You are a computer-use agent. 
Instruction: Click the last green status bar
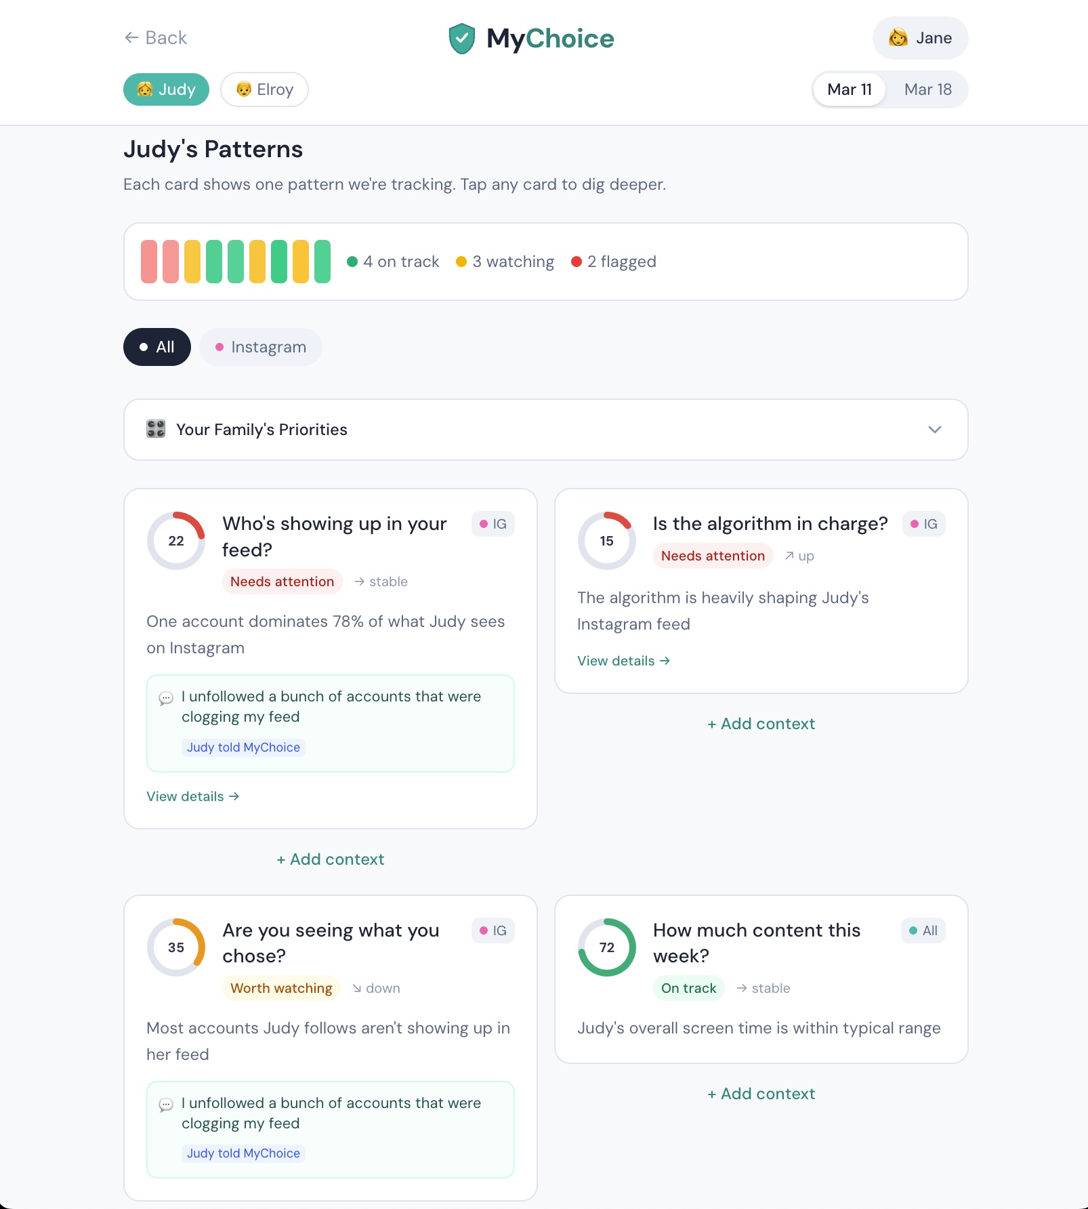point(322,262)
